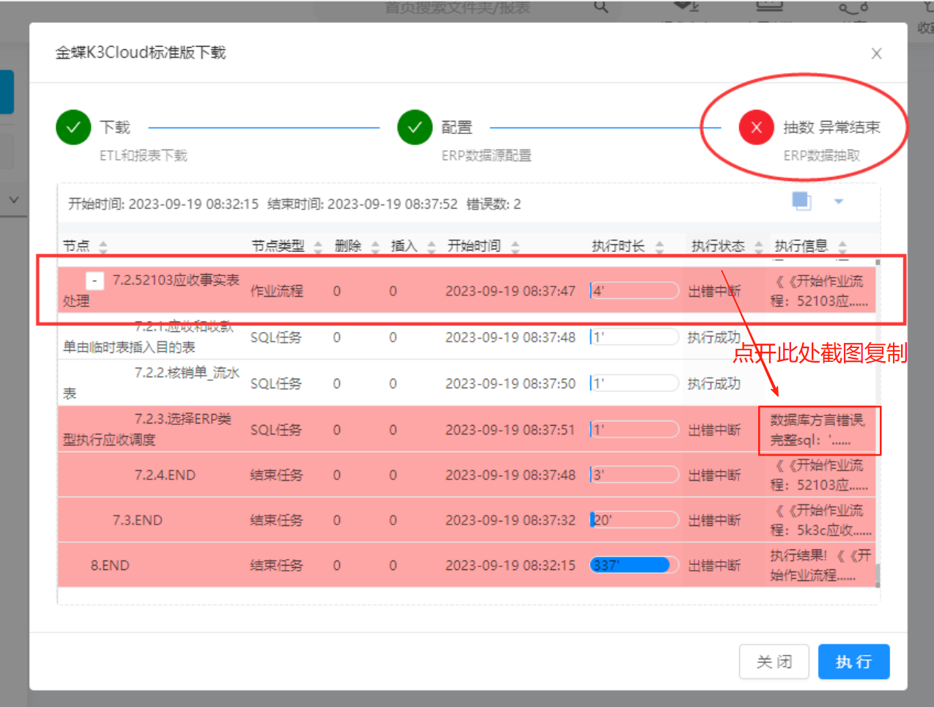Click the 作业流程 node type cell
Image resolution: width=934 pixels, height=707 pixels.
(x=277, y=291)
